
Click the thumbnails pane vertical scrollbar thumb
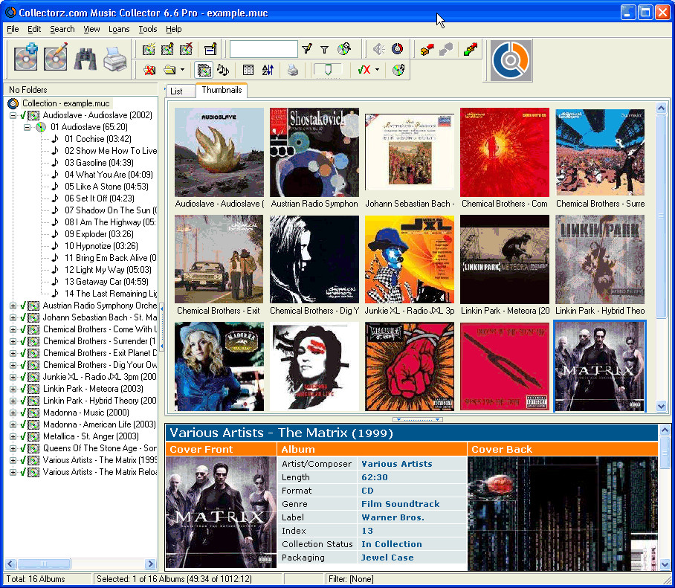pos(662,217)
